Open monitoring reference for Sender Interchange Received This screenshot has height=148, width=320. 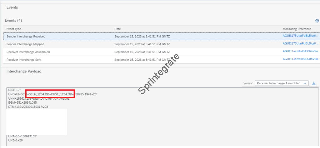300,36
